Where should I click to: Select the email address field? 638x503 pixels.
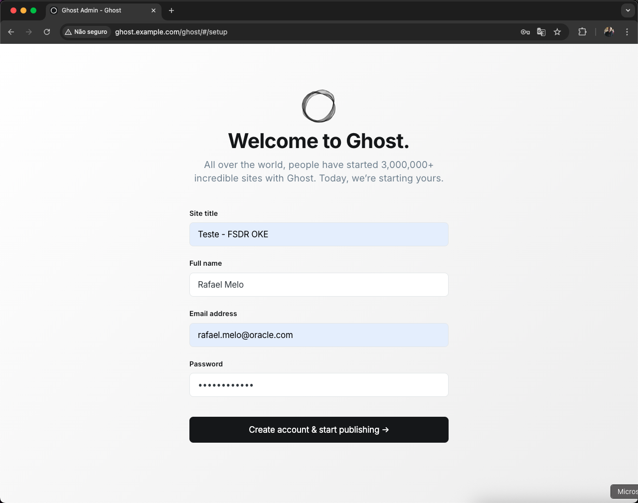[x=319, y=335]
